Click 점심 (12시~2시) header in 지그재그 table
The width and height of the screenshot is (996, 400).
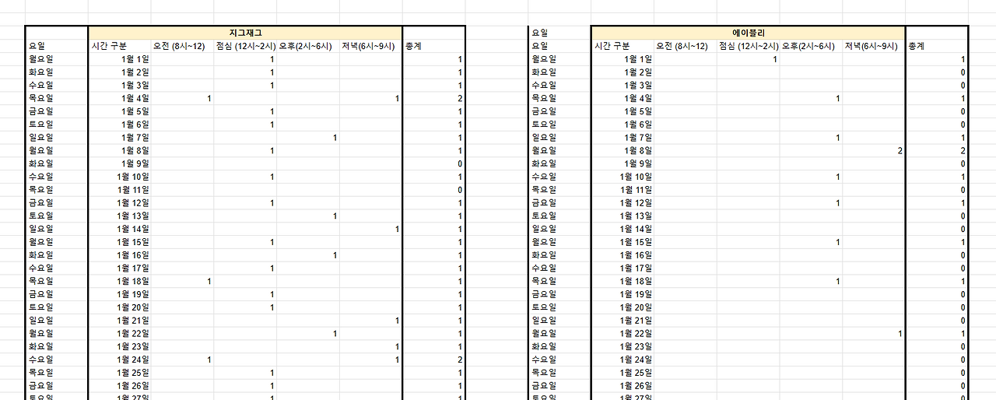[245, 46]
